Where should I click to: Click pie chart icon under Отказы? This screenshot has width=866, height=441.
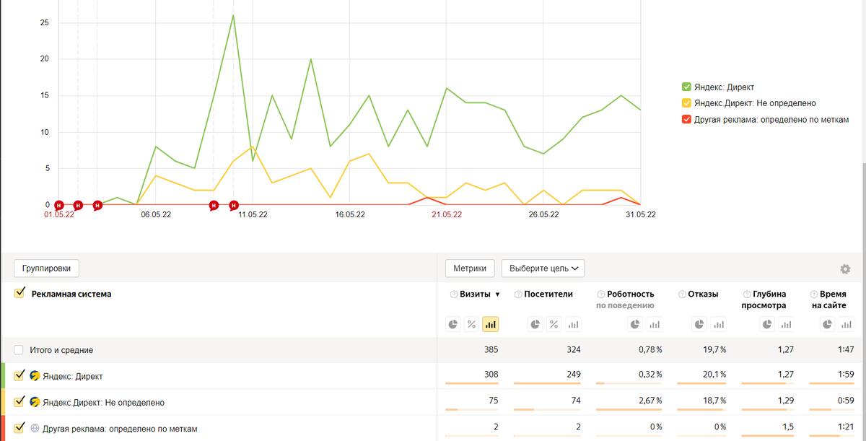coord(699,325)
